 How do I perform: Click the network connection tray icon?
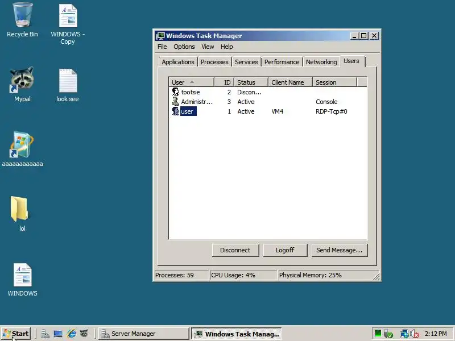coord(404,334)
